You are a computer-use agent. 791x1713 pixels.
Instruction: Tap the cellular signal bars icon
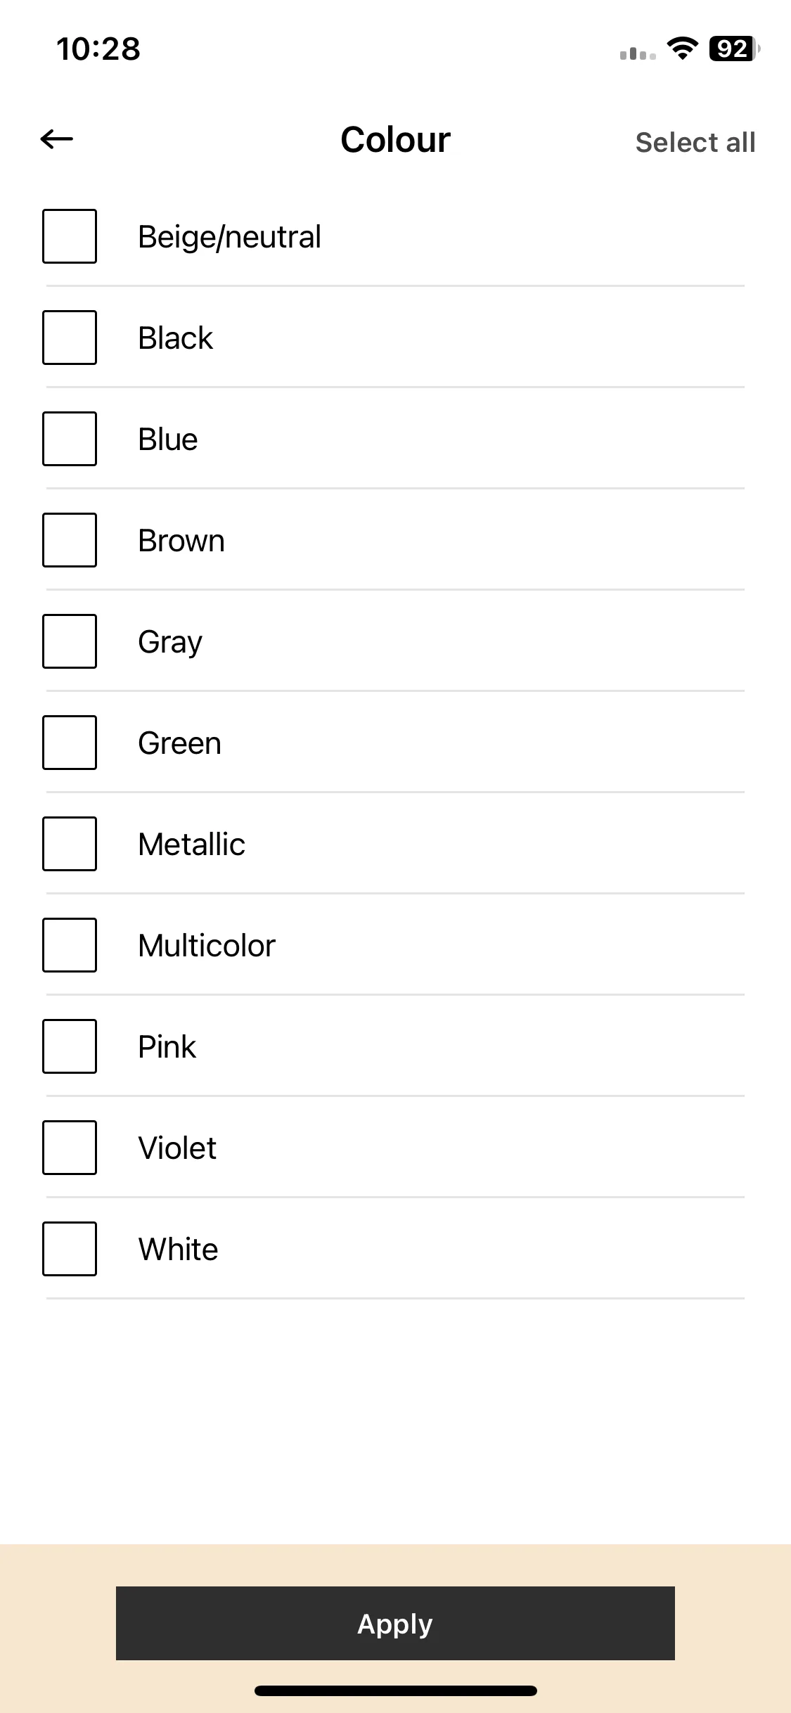638,53
